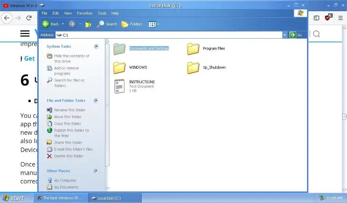Click the YouTube tab favicon

click(x=6, y=6)
